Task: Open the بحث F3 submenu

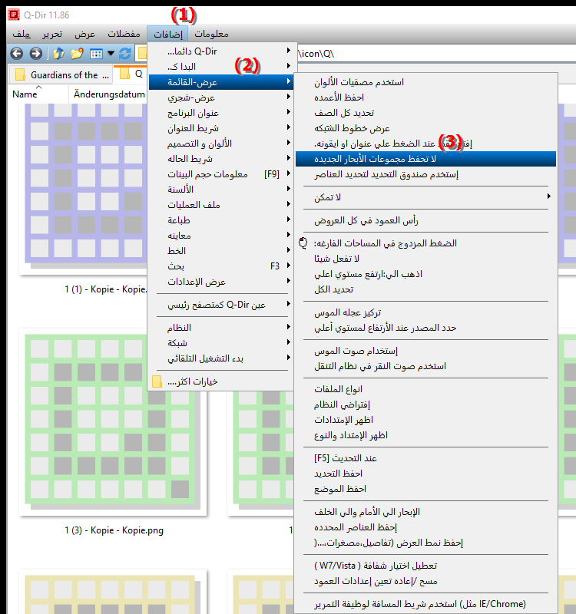Action: coord(221,266)
